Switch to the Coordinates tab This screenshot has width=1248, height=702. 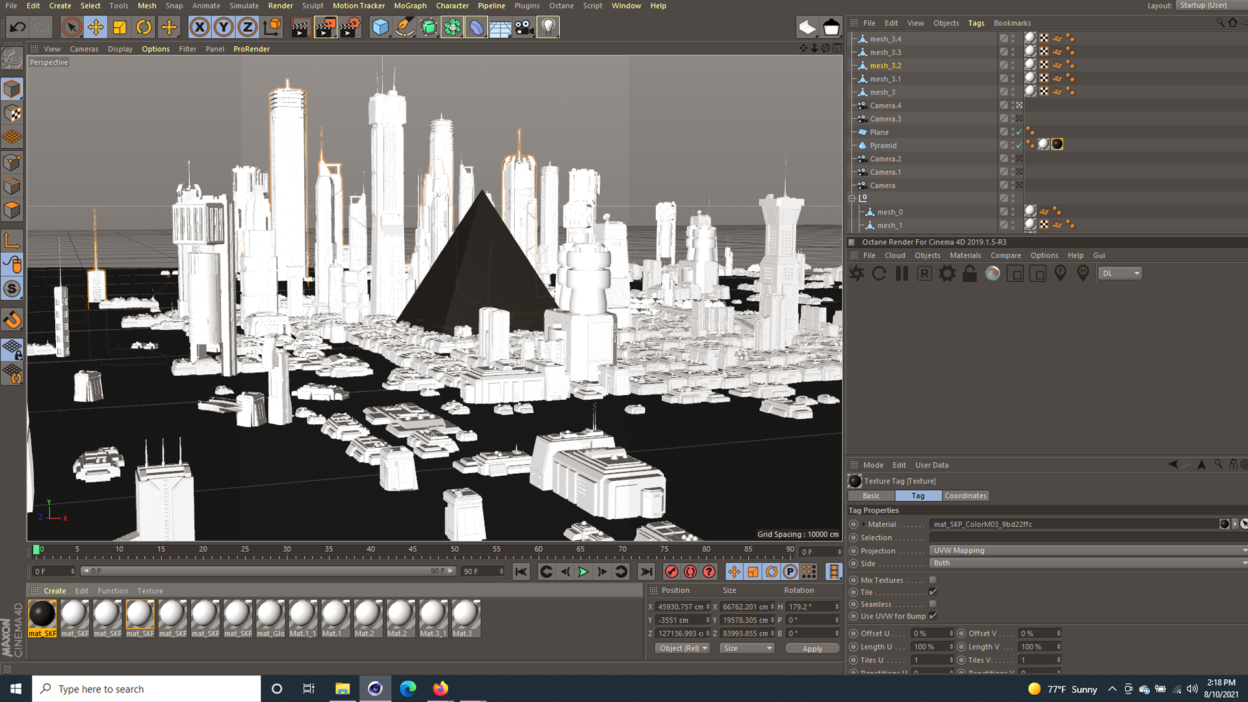pyautogui.click(x=965, y=495)
